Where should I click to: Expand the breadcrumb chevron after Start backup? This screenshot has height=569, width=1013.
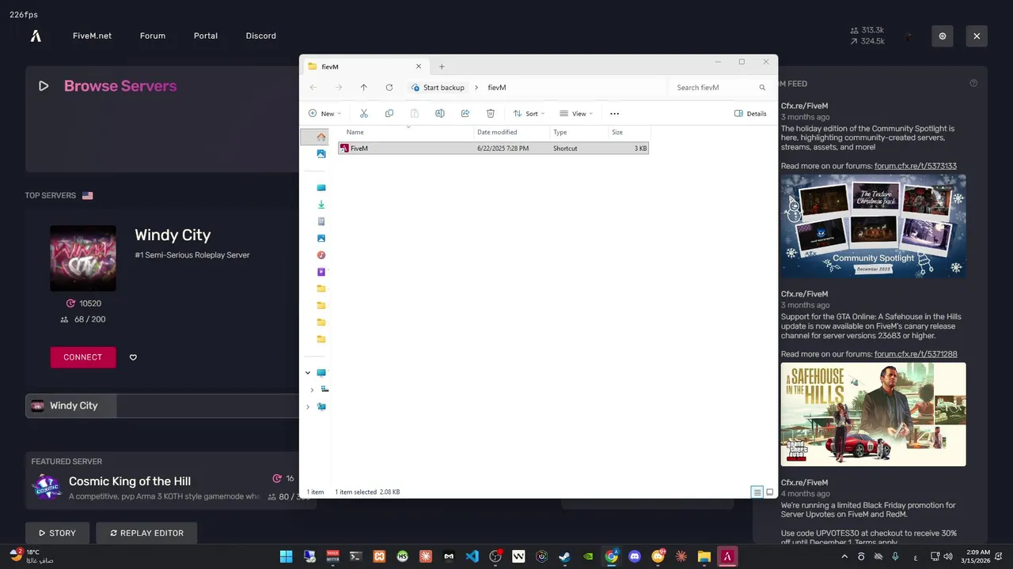(x=476, y=88)
